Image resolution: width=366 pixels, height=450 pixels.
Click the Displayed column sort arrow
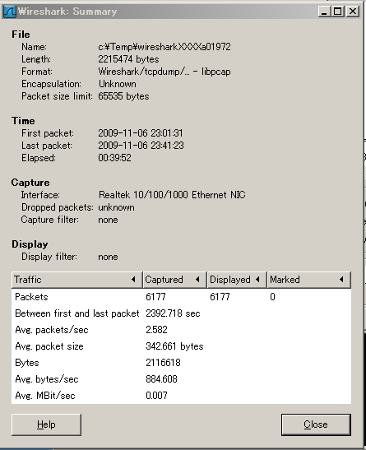[x=257, y=279]
